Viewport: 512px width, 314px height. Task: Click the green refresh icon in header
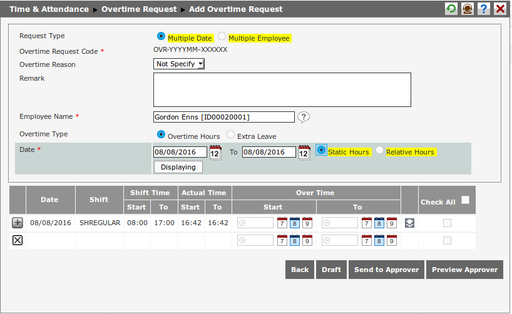(451, 9)
